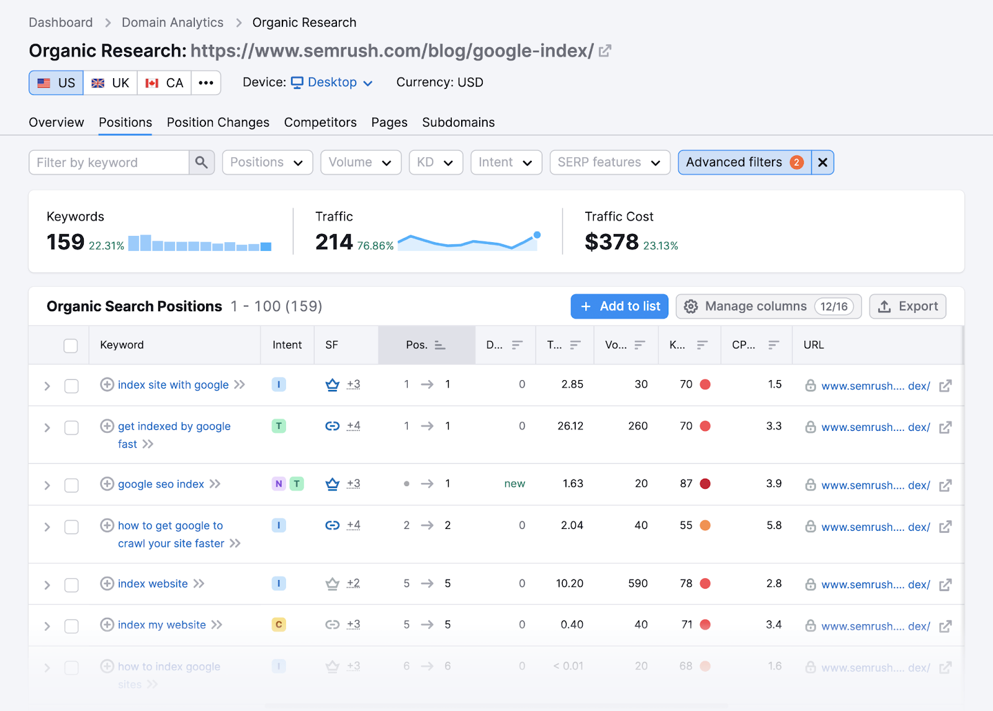Click the Export icon
Screen dimensions: 993x711
(884, 306)
